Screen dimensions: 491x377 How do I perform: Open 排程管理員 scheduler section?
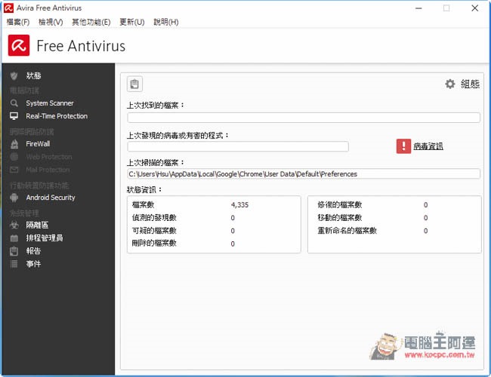(x=45, y=238)
